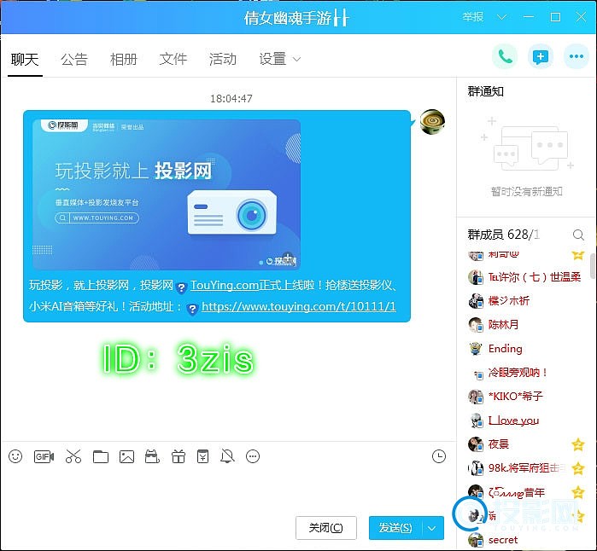Image resolution: width=597 pixels, height=551 pixels.
Task: Open the GIF video tool
Action: pyautogui.click(x=44, y=456)
